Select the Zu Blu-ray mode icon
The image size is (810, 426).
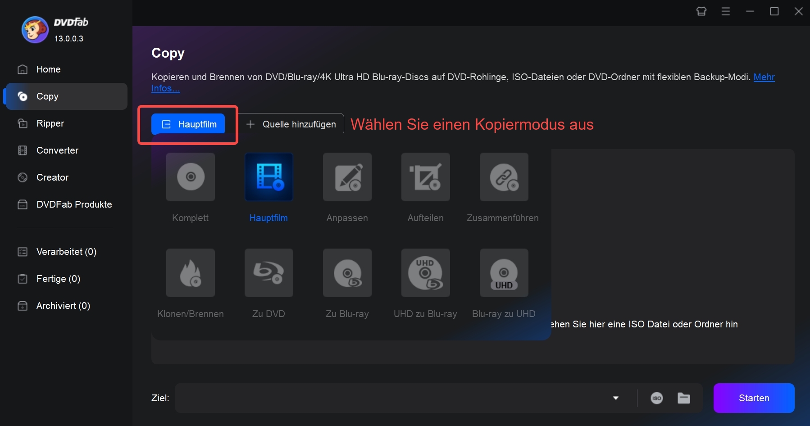coord(347,273)
